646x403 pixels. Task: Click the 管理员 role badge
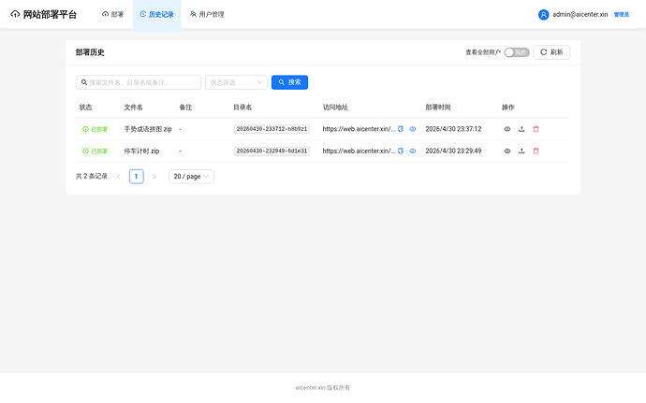pos(622,14)
